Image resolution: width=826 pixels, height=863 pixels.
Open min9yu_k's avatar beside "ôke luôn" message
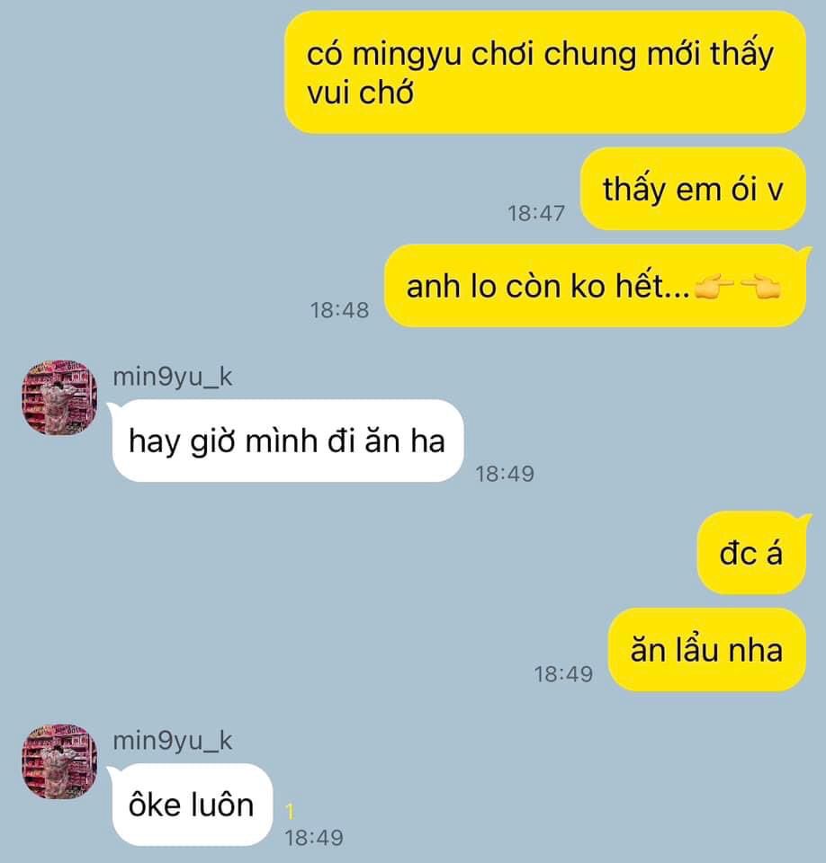59,761
